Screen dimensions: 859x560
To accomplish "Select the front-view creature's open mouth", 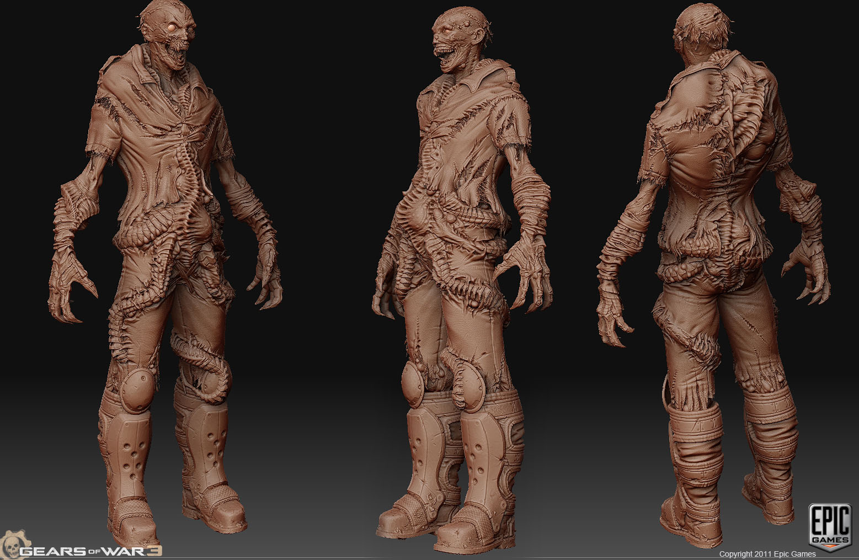I will pyautogui.click(x=179, y=55).
